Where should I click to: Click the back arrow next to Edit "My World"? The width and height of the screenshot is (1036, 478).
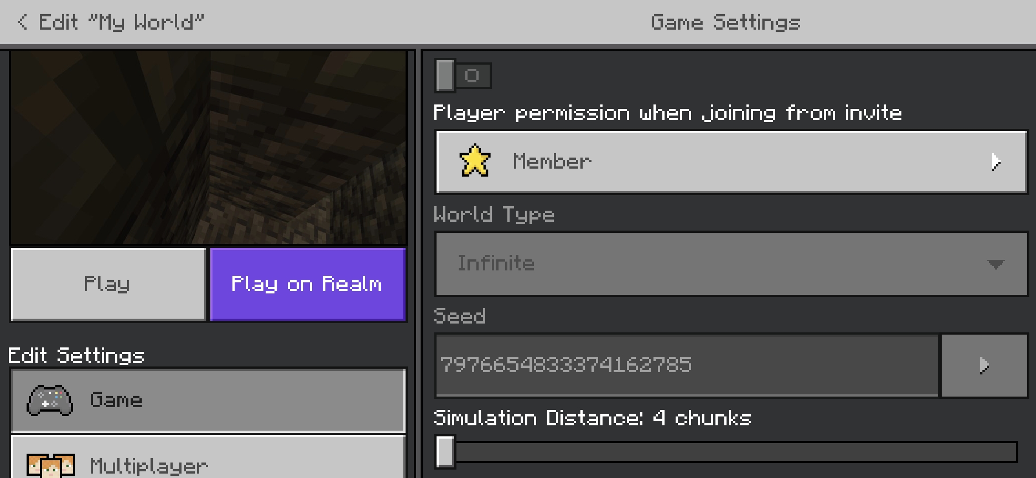pyautogui.click(x=22, y=22)
